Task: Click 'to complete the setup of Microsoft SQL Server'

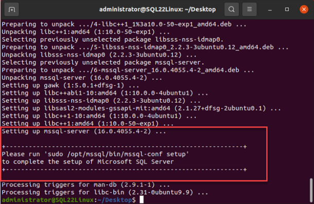Action: 88,162
